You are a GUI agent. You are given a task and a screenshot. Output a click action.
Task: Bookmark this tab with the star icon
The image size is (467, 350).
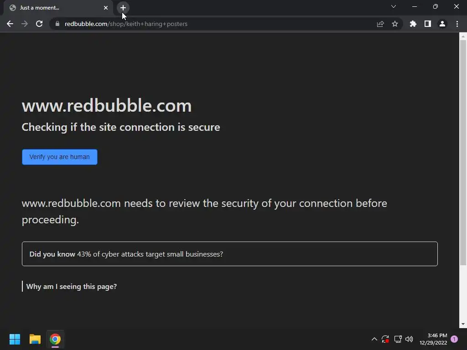tap(395, 24)
